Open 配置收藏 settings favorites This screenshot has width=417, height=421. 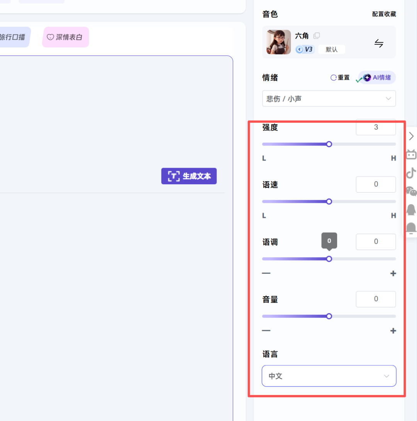click(x=384, y=14)
